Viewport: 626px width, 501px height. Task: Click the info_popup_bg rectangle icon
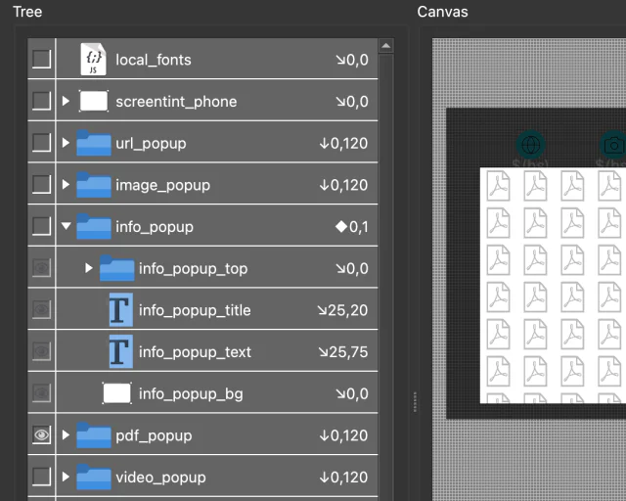click(x=116, y=393)
